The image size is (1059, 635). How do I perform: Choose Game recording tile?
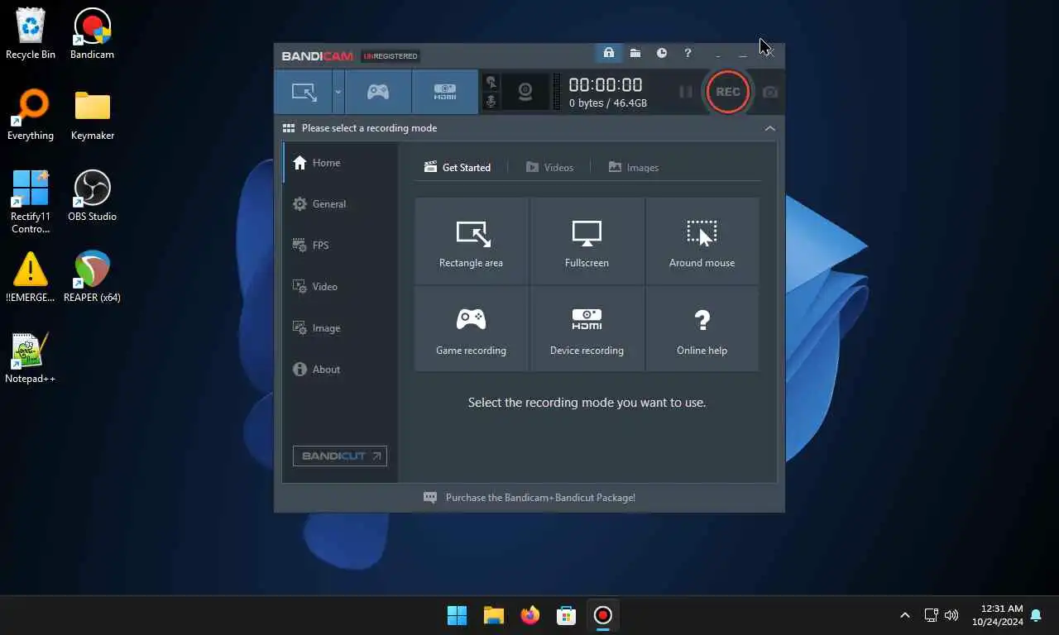pyautogui.click(x=472, y=329)
